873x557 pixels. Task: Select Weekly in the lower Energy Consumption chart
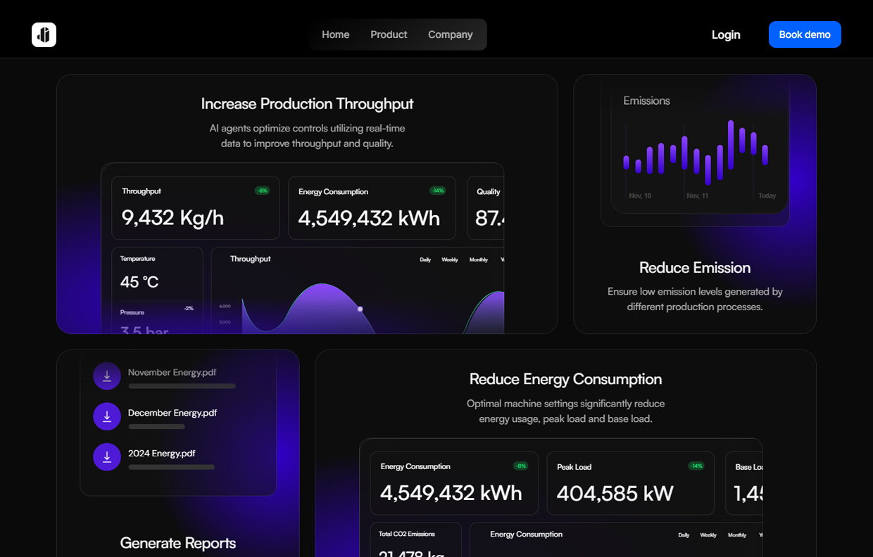pos(708,535)
